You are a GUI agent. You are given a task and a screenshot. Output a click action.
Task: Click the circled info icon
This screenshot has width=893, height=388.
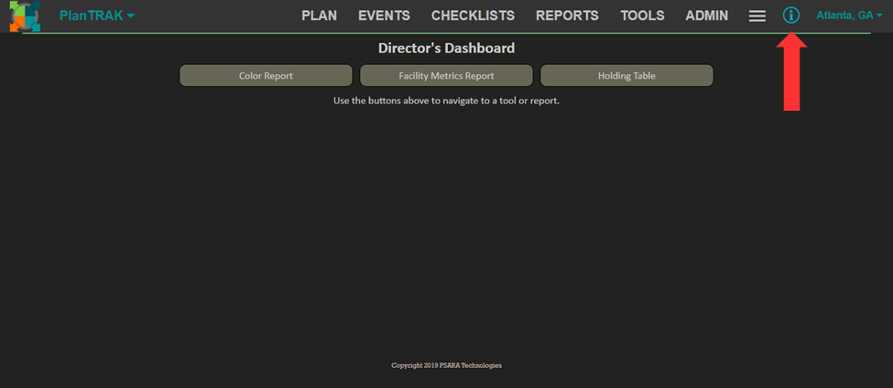coord(791,16)
